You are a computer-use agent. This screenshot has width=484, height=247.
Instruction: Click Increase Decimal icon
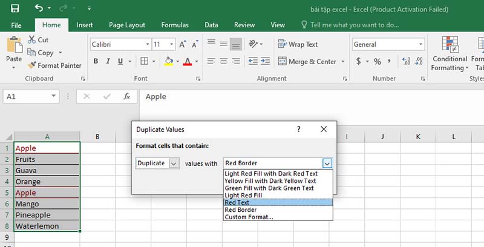pyautogui.click(x=406, y=61)
